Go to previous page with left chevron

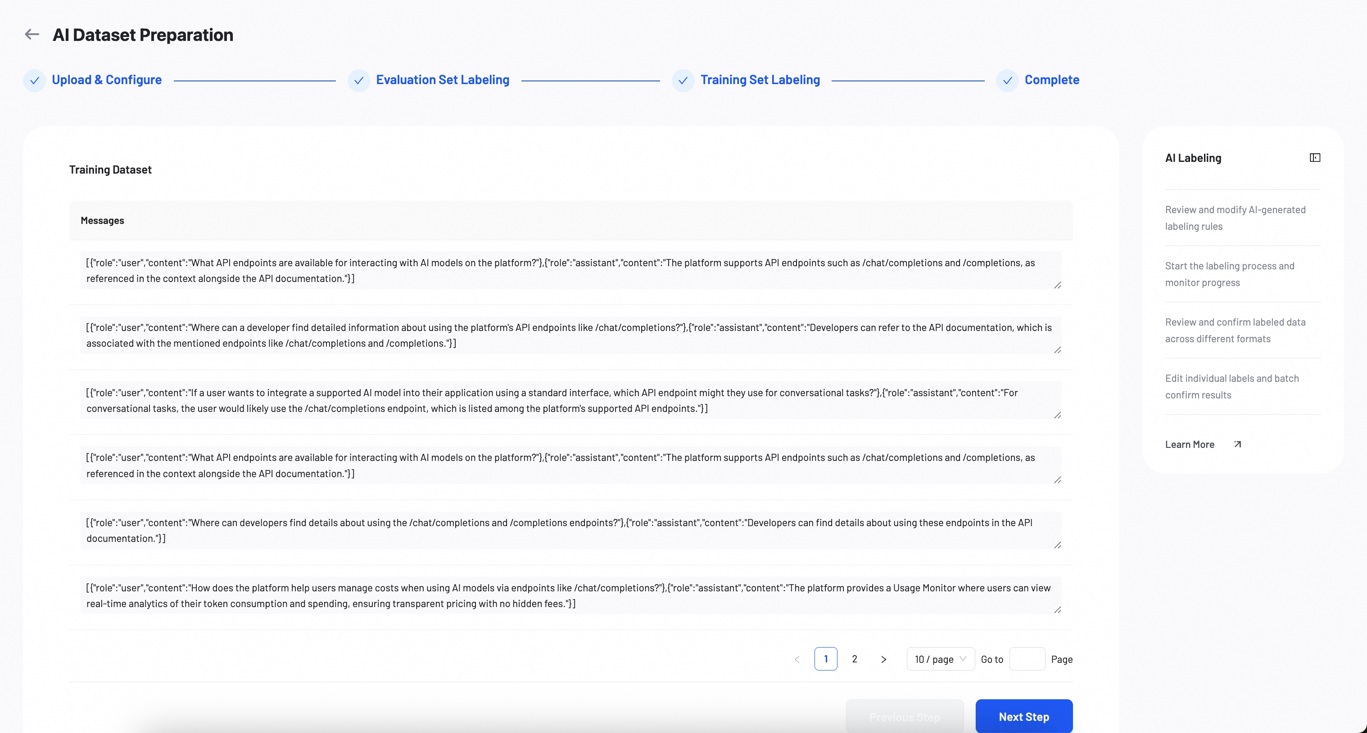pos(797,659)
